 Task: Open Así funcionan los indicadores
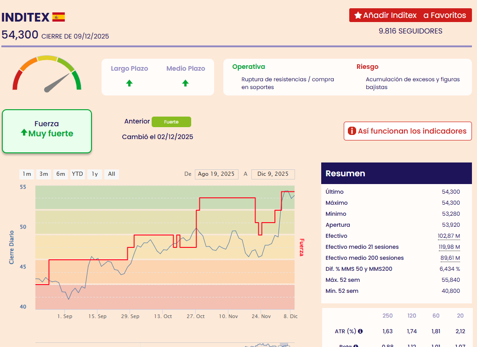point(408,131)
